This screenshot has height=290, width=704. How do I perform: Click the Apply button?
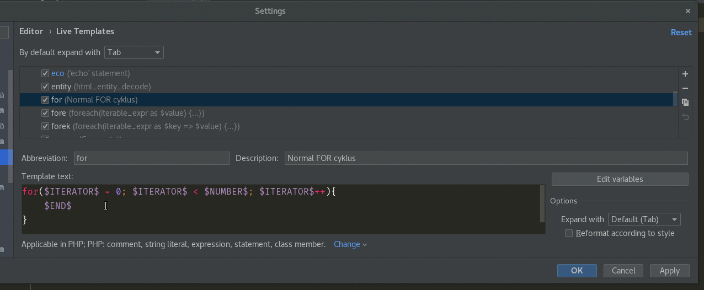(670, 271)
